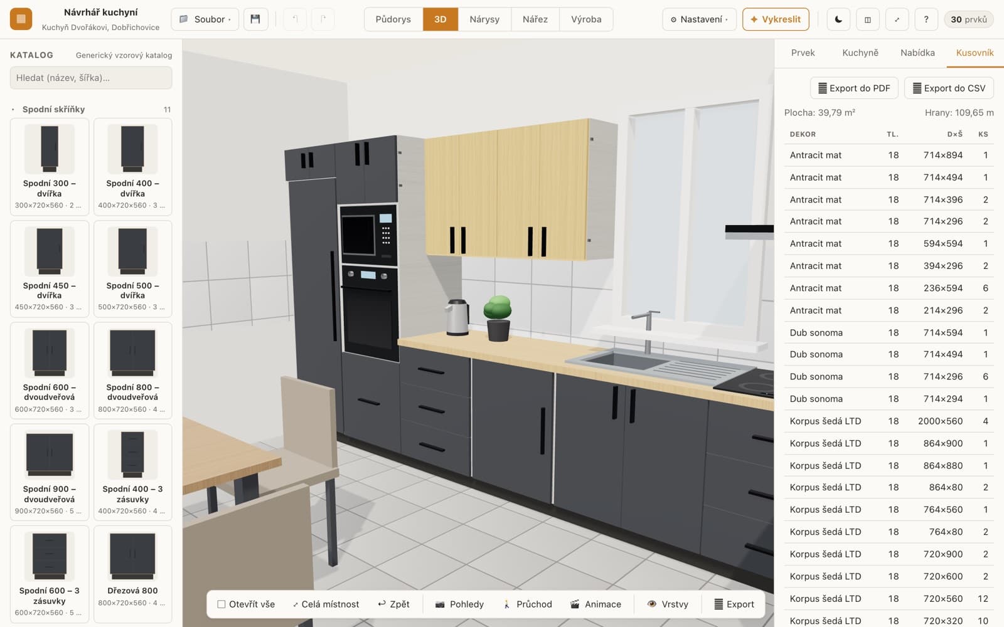Enable the Otevřít vše checkbox
The height and width of the screenshot is (627, 1004).
coord(222,604)
